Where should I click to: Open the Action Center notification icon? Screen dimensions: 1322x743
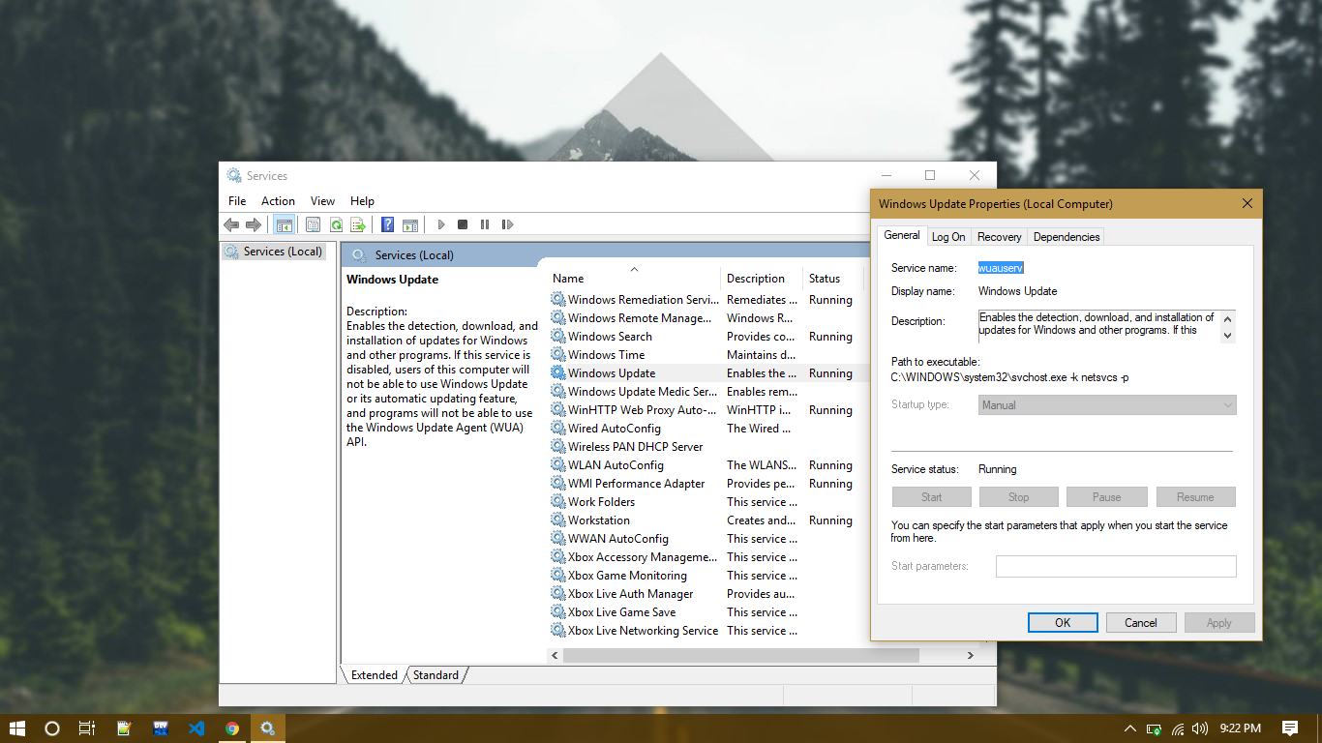coord(1289,728)
